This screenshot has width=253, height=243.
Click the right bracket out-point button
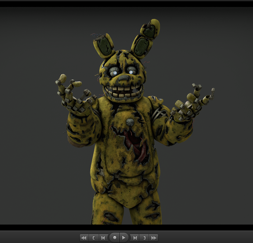pos(144,238)
